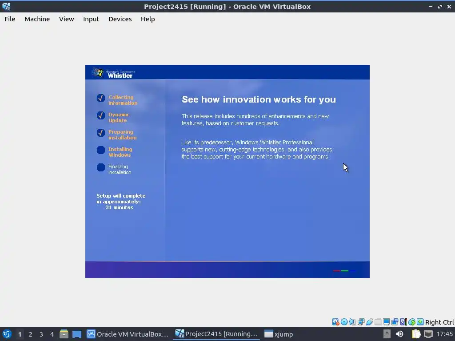This screenshot has width=455, height=341.
Task: Open the Devices menu
Action: (120, 19)
